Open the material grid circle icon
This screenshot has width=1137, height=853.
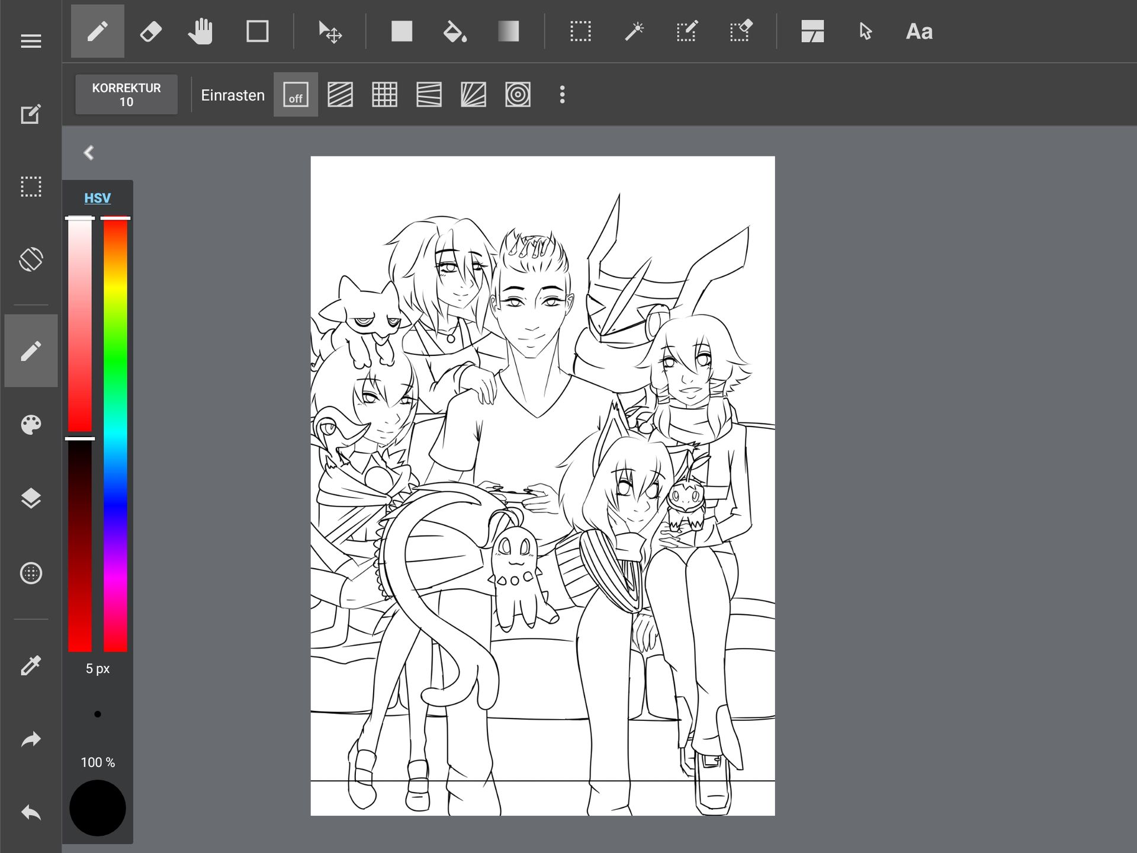pos(31,573)
